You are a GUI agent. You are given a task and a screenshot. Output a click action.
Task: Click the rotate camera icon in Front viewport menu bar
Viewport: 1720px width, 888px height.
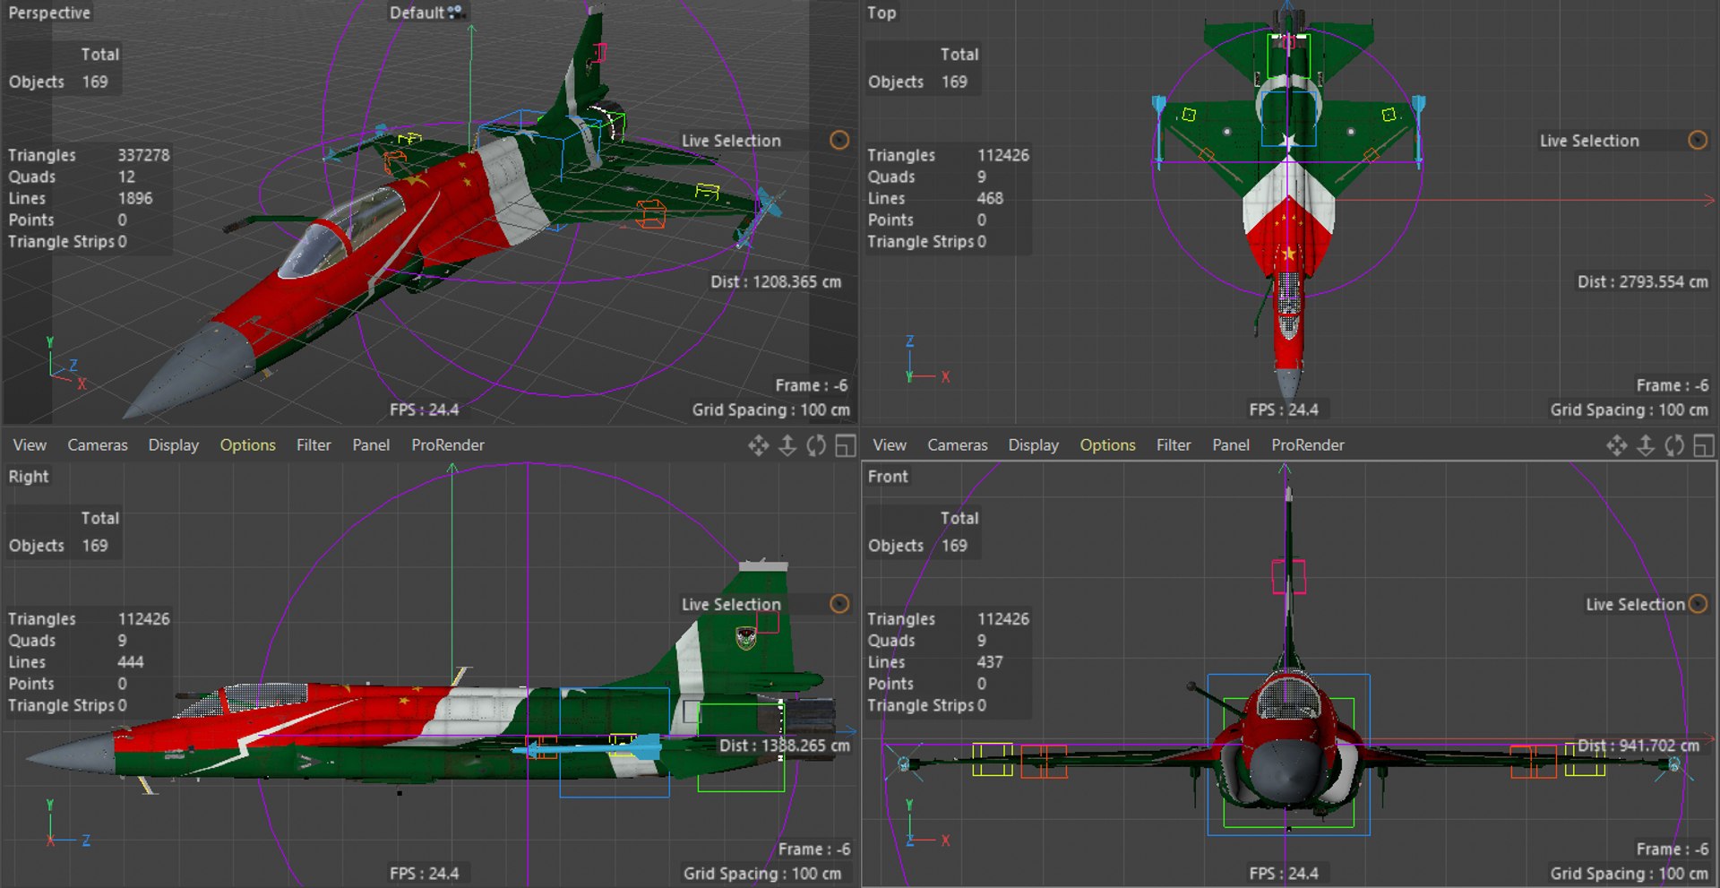tap(1674, 445)
